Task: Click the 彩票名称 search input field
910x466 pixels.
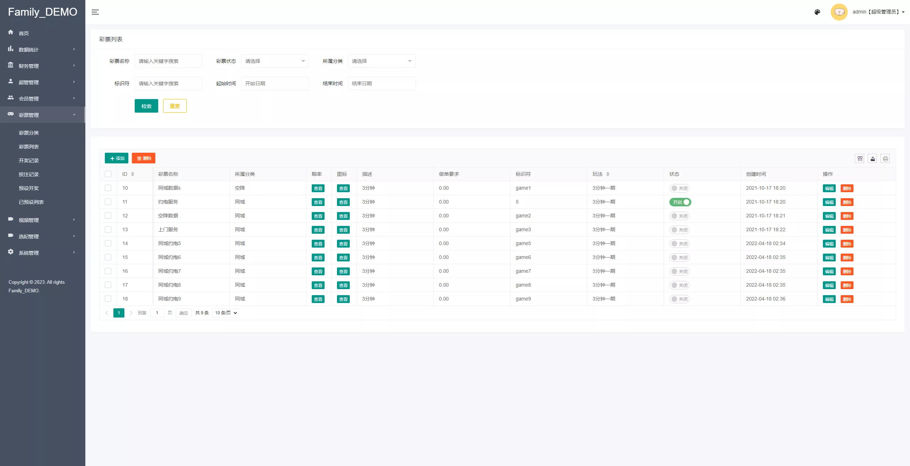Action: pyautogui.click(x=168, y=61)
